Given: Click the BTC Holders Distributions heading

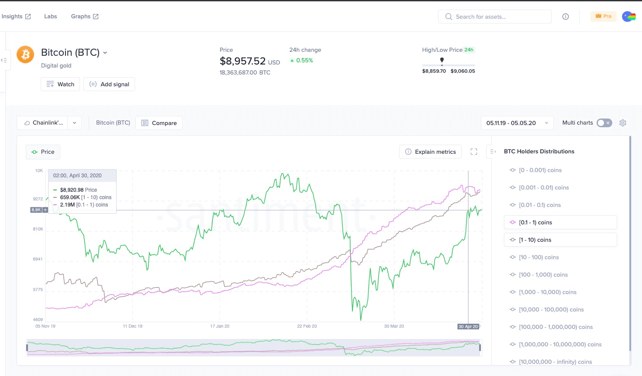Looking at the screenshot, I should pyautogui.click(x=539, y=152).
